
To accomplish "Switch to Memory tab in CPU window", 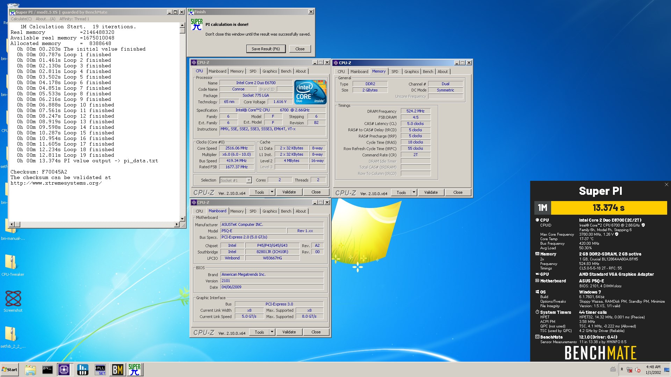I will pos(237,71).
